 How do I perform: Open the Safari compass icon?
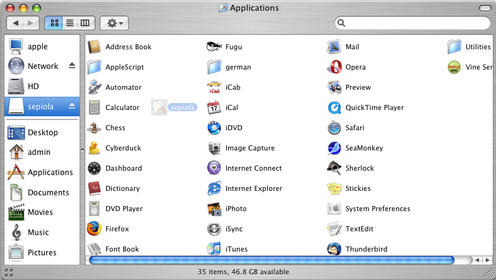pyautogui.click(x=334, y=128)
